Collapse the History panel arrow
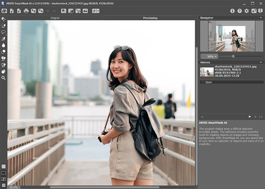The width and height of the screenshot is (265, 189). coord(261,62)
